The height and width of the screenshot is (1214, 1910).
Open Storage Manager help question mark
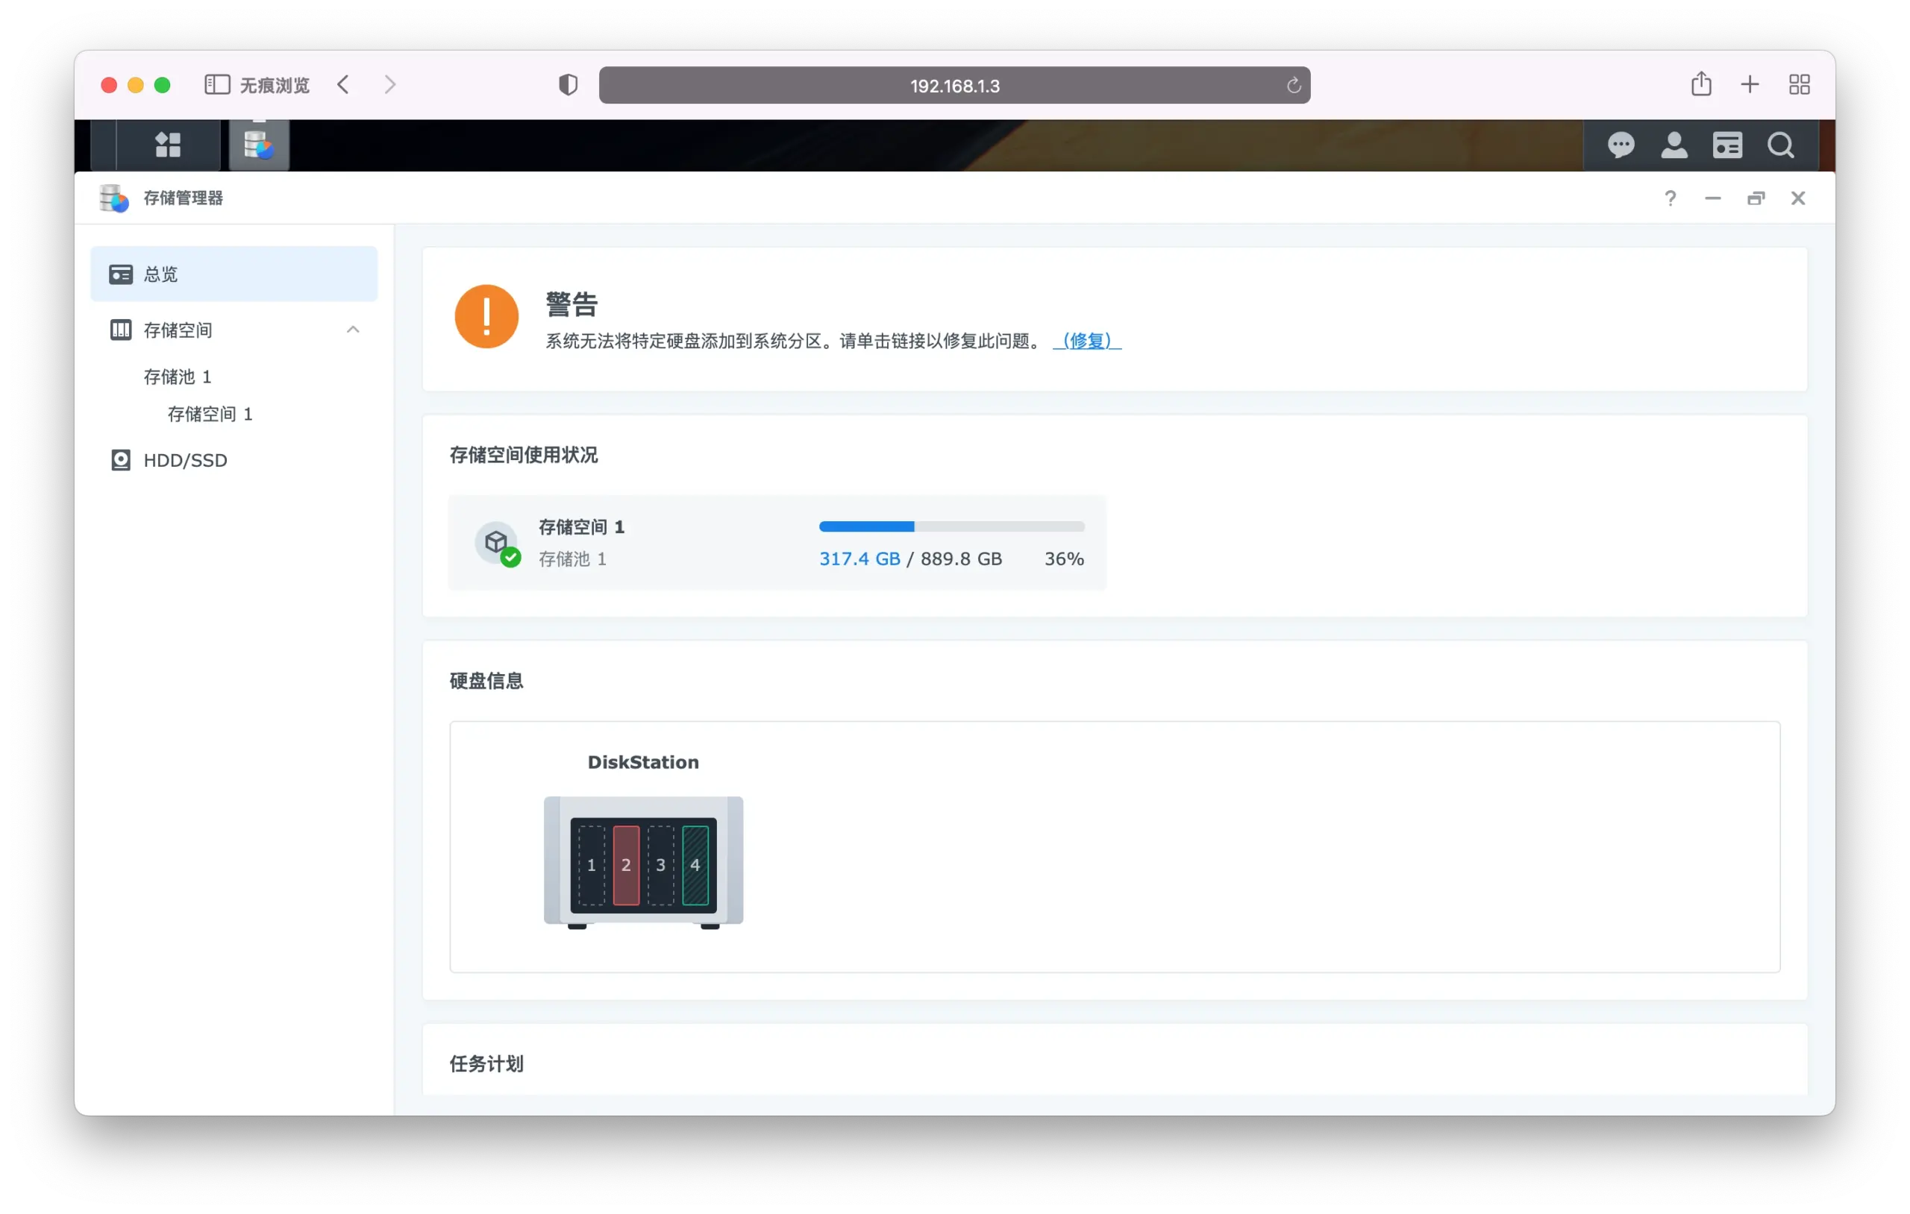1671,198
